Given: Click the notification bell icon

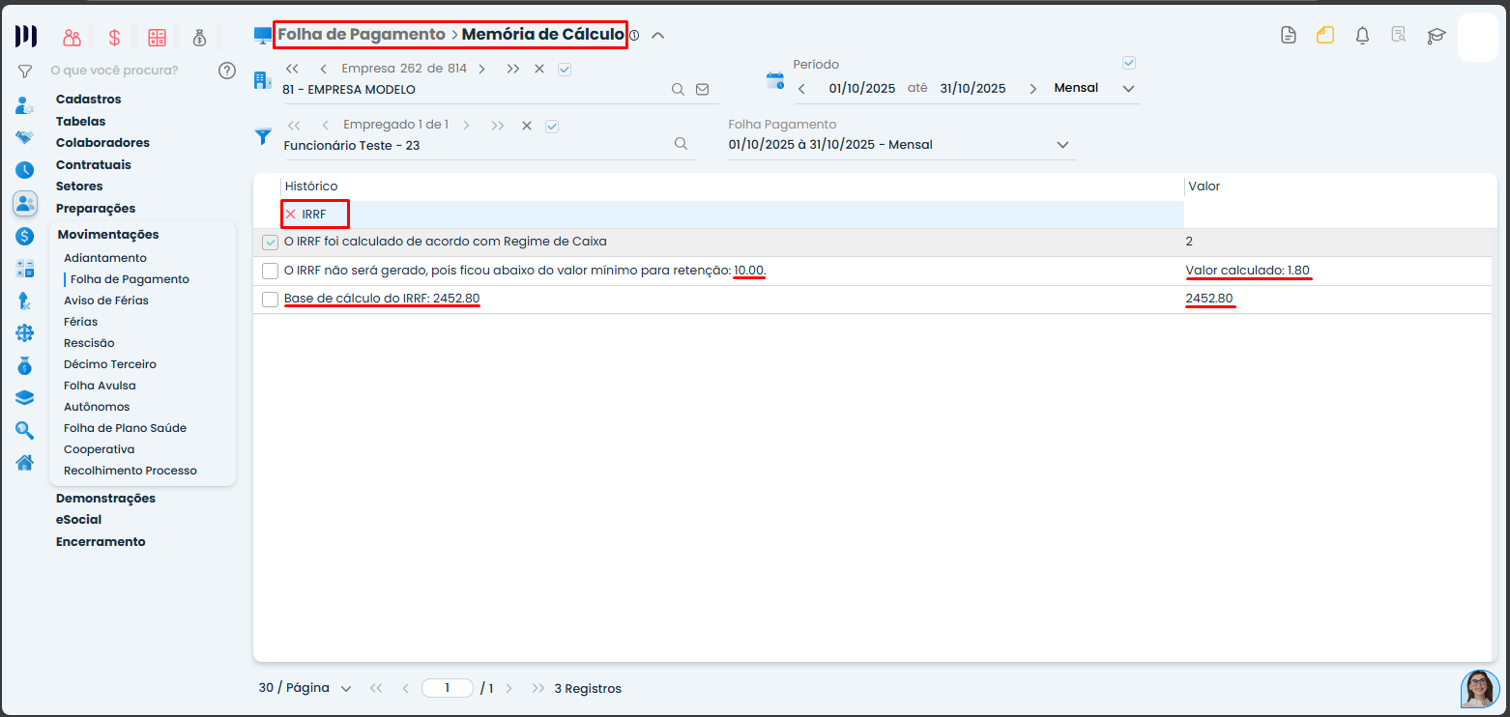Looking at the screenshot, I should pyautogui.click(x=1362, y=36).
